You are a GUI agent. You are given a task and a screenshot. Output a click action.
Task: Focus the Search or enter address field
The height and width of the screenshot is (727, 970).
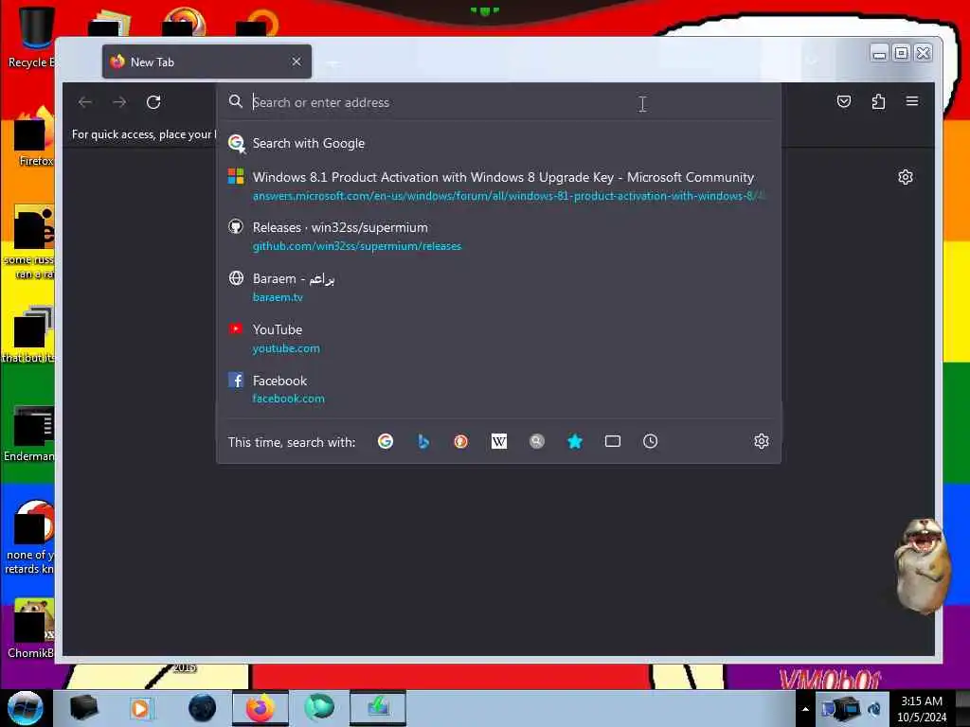(x=498, y=102)
